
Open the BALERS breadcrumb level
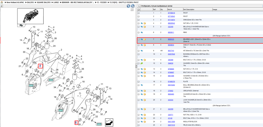point(30,3)
